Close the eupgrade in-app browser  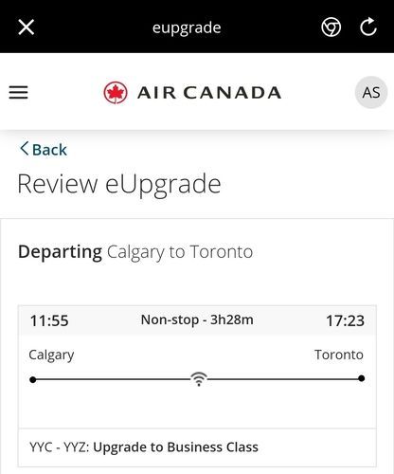[x=27, y=27]
